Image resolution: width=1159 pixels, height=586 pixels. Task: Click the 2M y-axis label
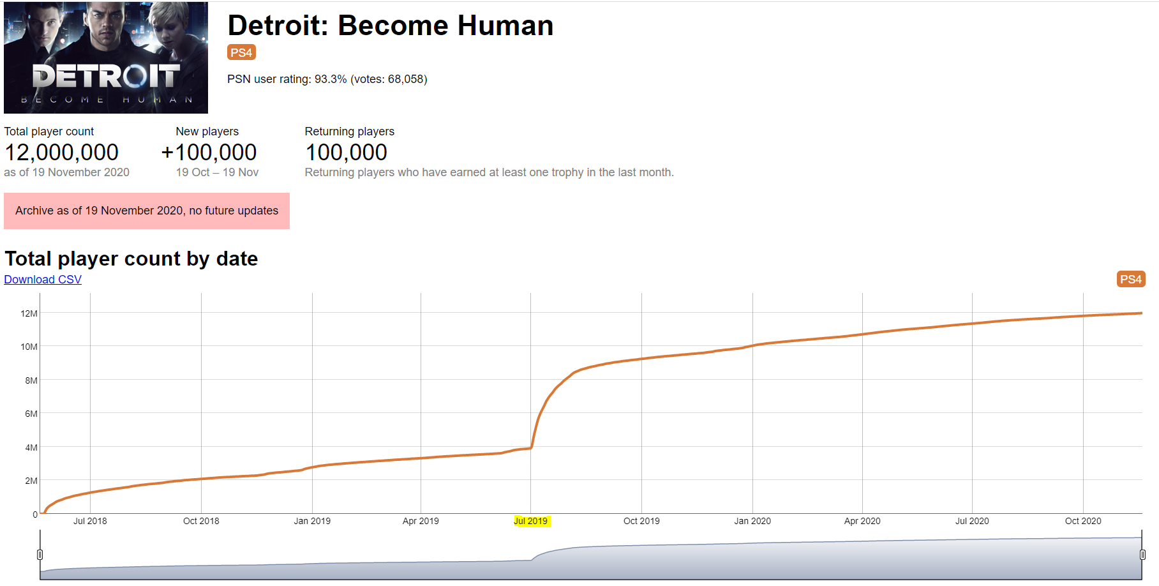(31, 481)
